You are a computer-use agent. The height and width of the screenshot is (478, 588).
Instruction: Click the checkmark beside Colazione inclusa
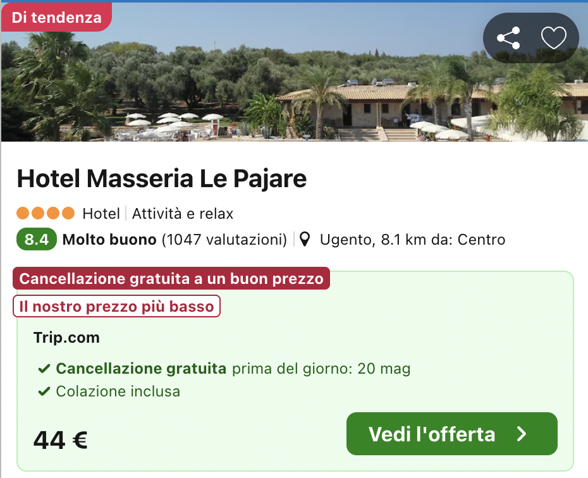[x=44, y=392]
